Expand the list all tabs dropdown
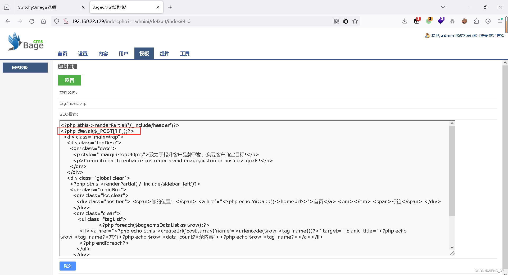The height and width of the screenshot is (275, 508). [x=443, y=7]
